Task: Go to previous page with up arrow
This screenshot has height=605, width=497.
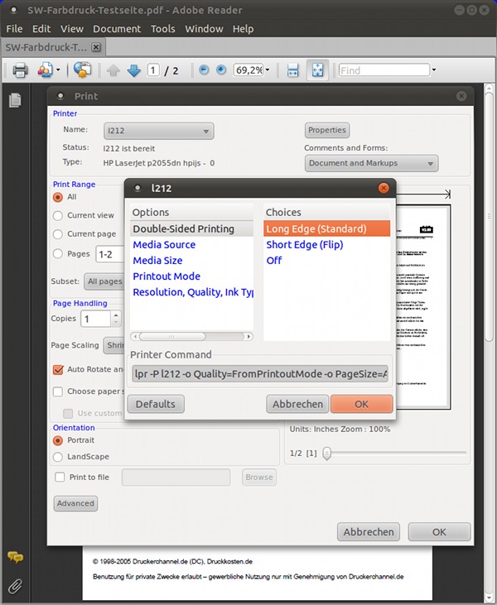Action: pos(113,70)
